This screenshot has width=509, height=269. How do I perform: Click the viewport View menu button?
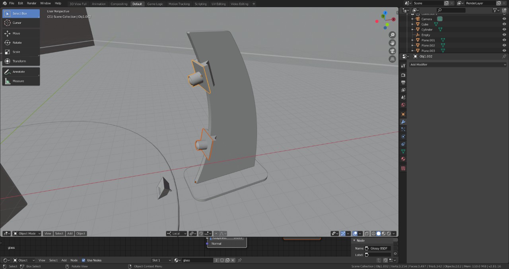48,234
